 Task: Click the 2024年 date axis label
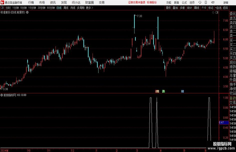point(4,151)
